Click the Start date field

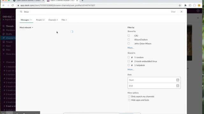[154, 80]
